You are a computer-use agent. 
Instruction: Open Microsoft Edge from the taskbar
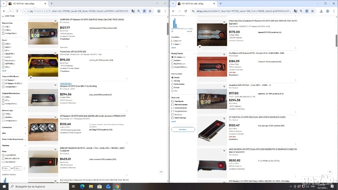(83, 186)
